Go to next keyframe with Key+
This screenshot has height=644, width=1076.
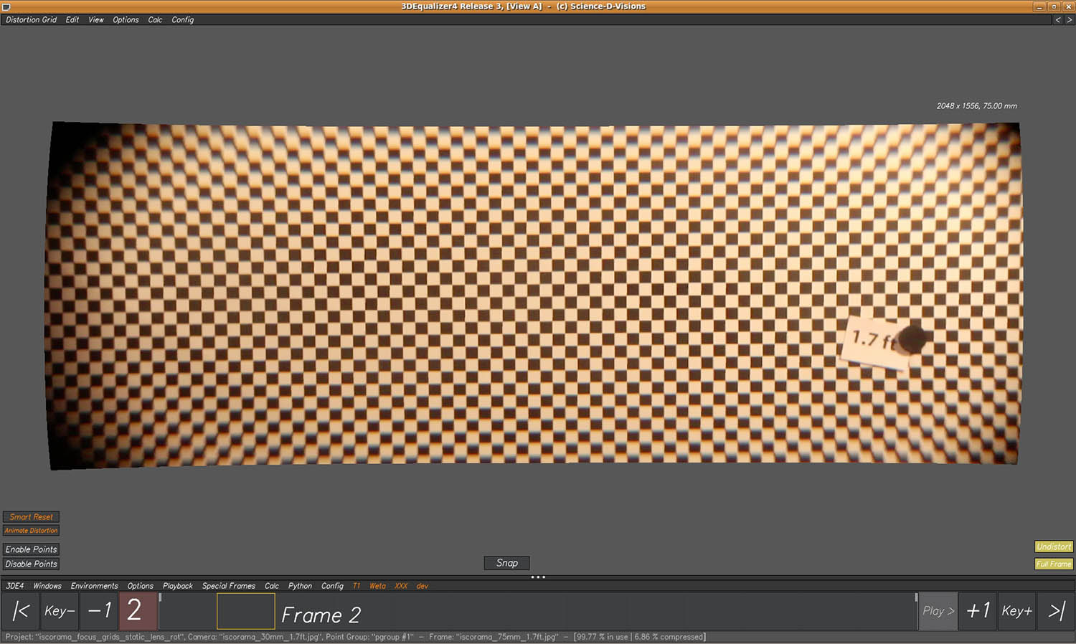(1016, 611)
